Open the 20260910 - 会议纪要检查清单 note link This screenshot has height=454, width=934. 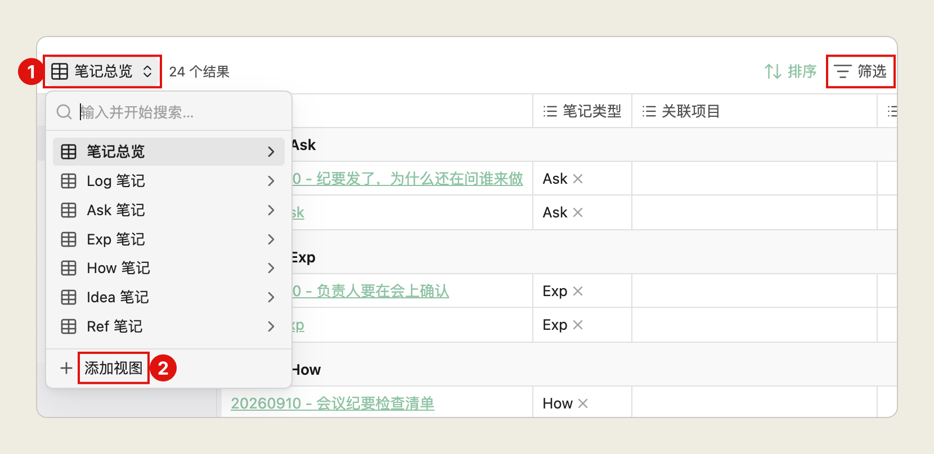pyautogui.click(x=333, y=403)
